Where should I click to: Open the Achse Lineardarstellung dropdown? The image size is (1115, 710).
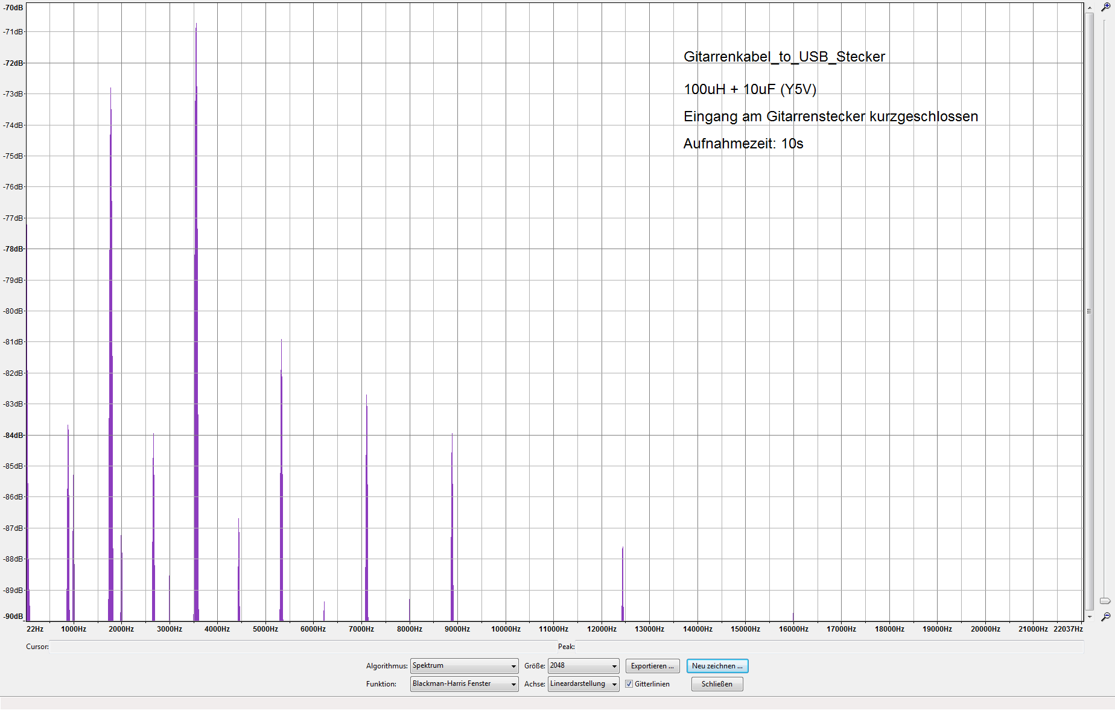[x=583, y=684]
